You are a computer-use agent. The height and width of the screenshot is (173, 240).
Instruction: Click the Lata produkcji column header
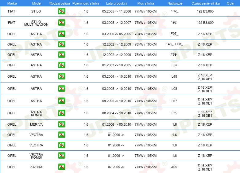coord(117,3)
